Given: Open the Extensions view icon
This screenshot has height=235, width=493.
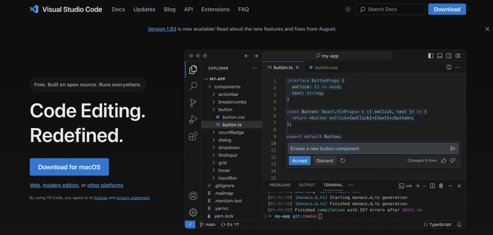Looking at the screenshot, I should [x=193, y=136].
